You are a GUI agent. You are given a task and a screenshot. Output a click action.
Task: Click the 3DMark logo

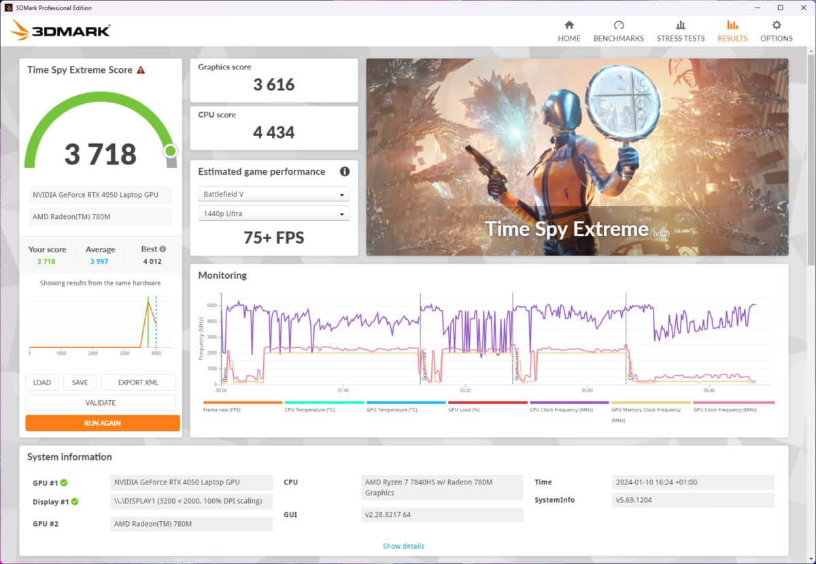(60, 31)
